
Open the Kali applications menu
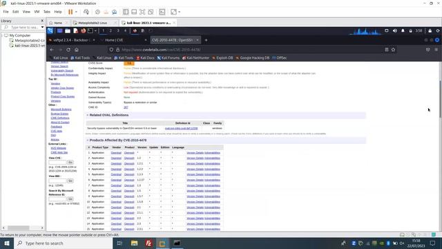coord(50,30)
